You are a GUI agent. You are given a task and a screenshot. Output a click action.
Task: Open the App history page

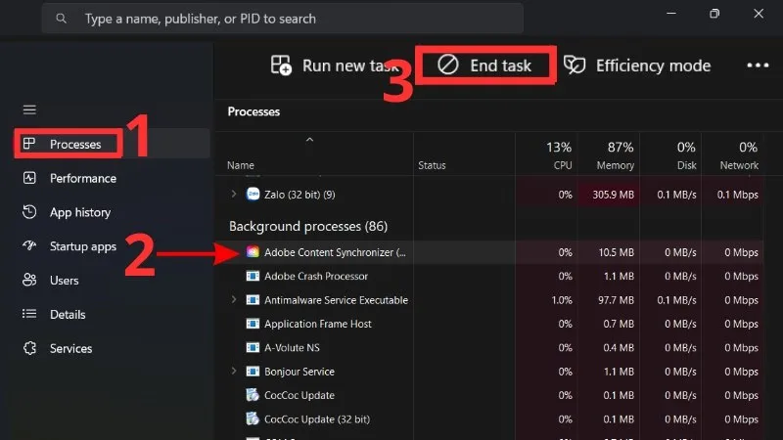pos(80,212)
